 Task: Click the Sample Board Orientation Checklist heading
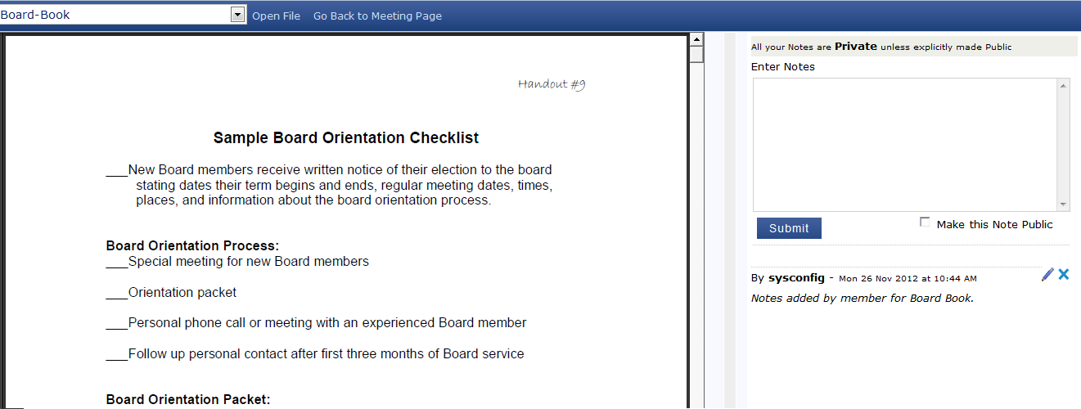(346, 137)
